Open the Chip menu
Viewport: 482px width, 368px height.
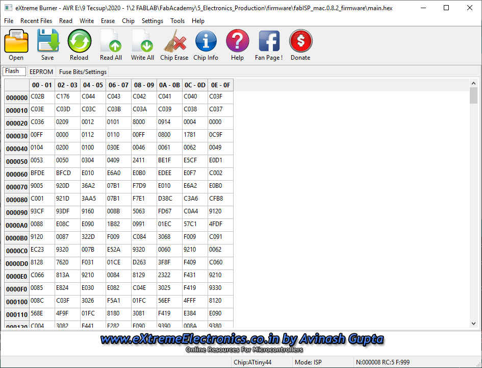pyautogui.click(x=128, y=21)
